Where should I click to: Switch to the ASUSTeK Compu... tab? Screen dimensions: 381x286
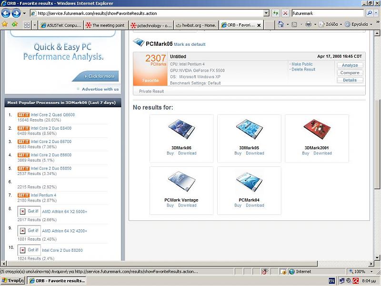[x=61, y=25]
